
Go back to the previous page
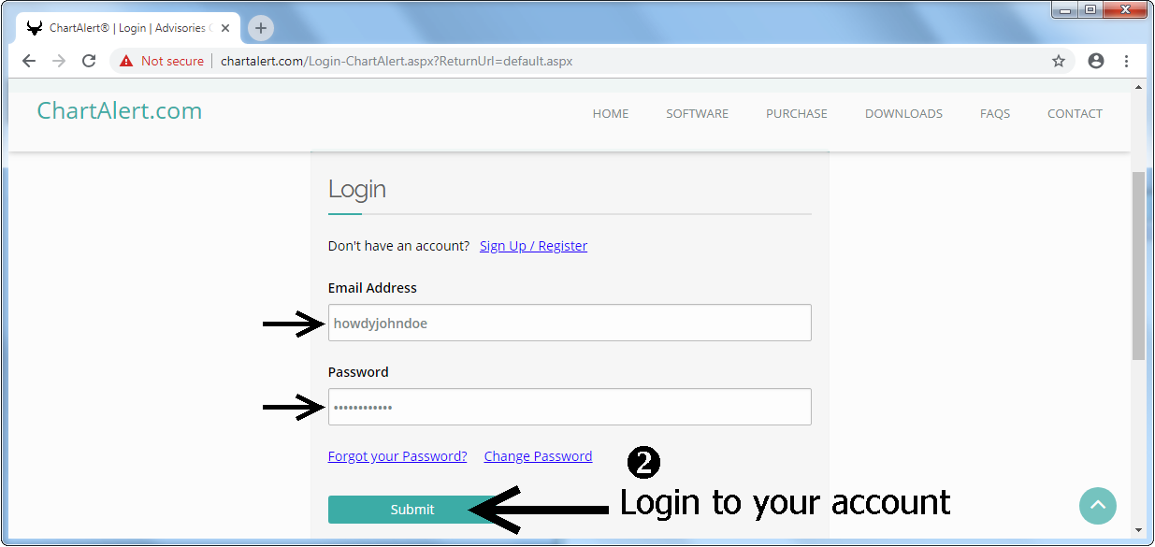click(x=29, y=61)
